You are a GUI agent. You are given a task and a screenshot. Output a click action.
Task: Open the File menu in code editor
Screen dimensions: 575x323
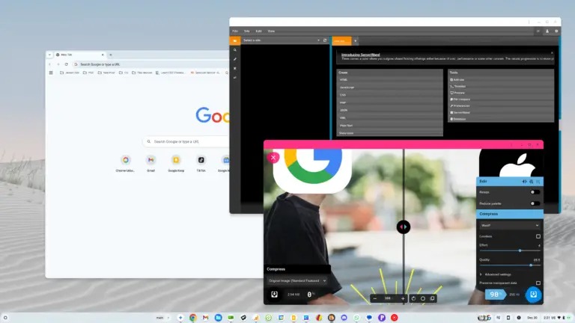pos(235,31)
